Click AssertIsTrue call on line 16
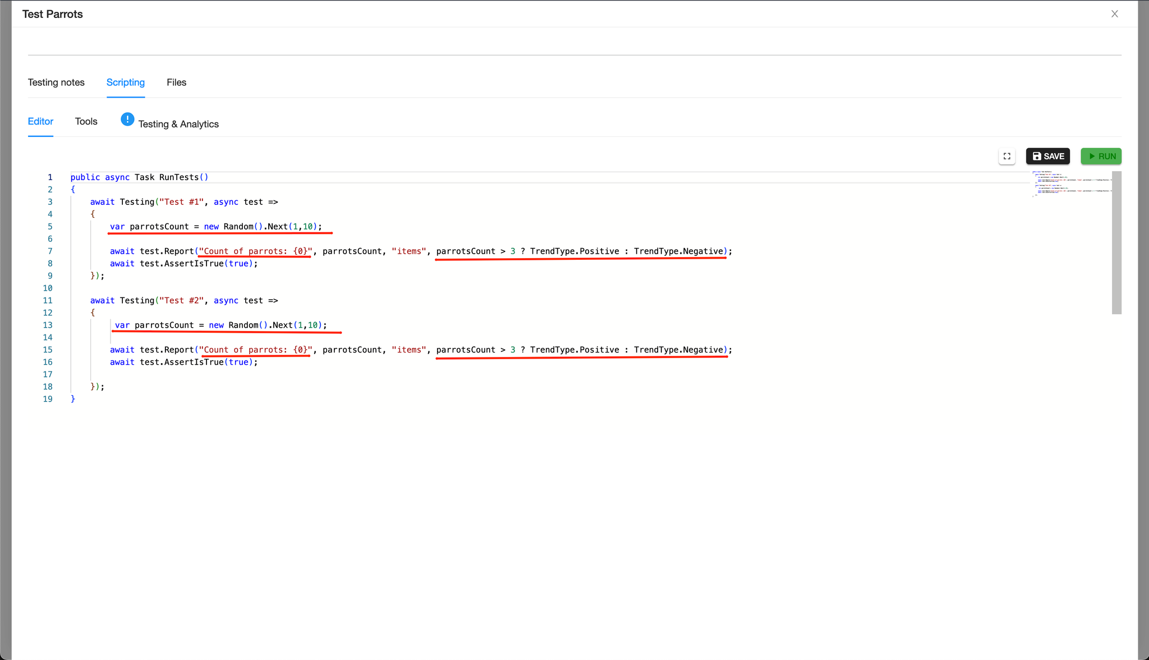The image size is (1149, 660). pos(194,363)
